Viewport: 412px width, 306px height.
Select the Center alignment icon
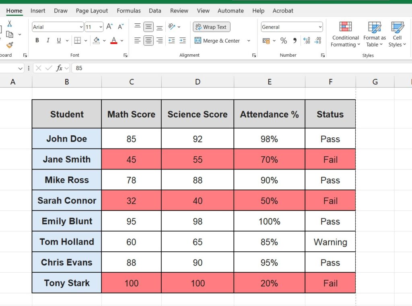click(148, 41)
